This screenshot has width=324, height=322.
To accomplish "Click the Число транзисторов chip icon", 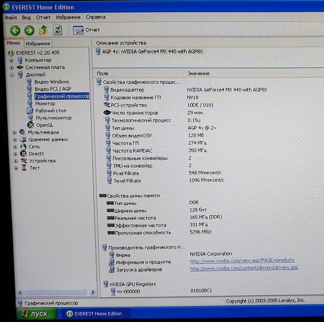I will tap(107, 112).
